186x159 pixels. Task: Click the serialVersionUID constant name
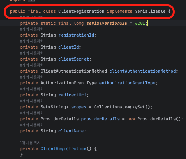107,23
